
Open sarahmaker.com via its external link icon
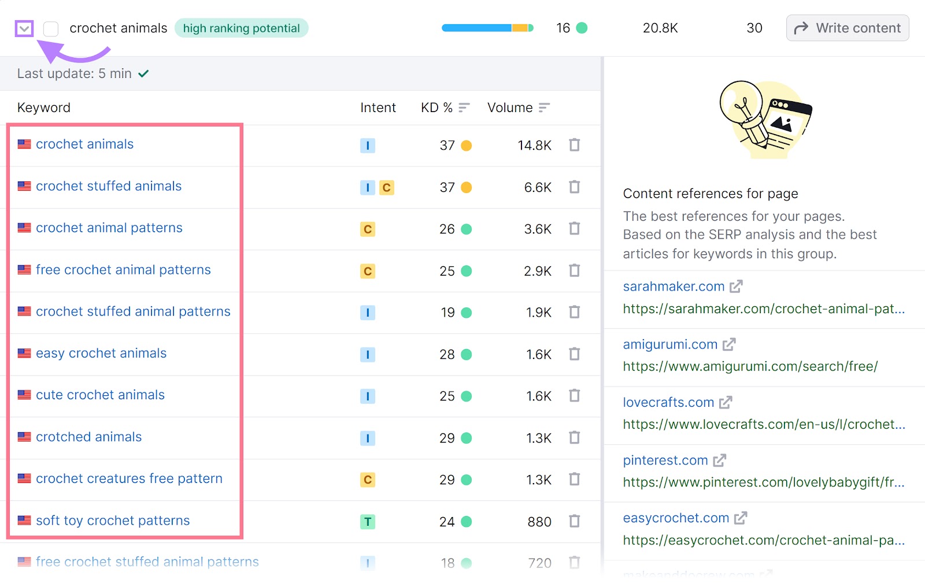pos(737,285)
